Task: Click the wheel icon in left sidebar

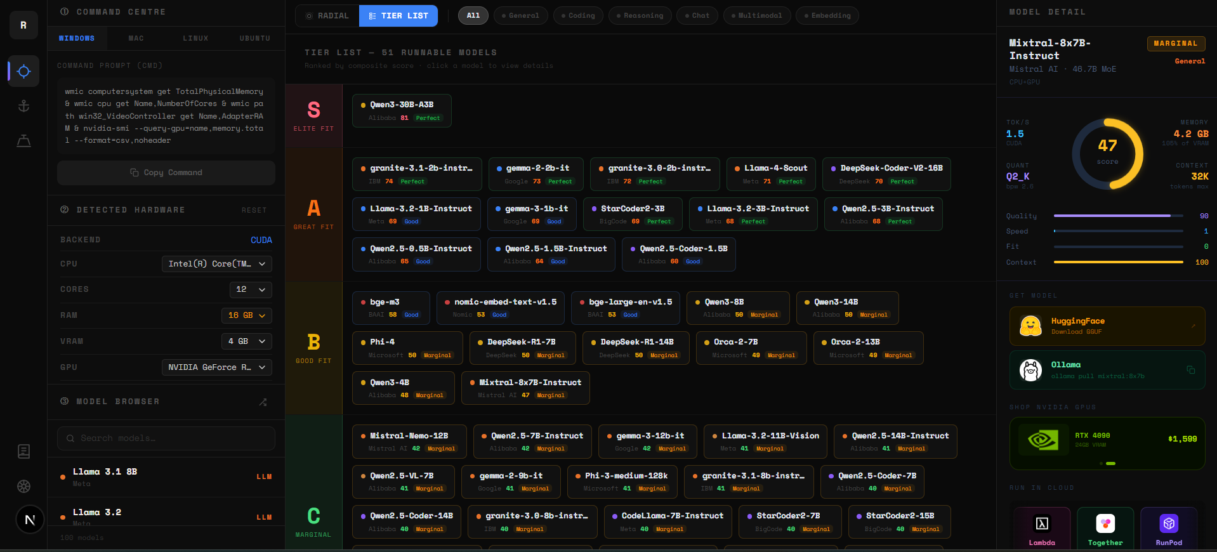Action: click(x=23, y=486)
